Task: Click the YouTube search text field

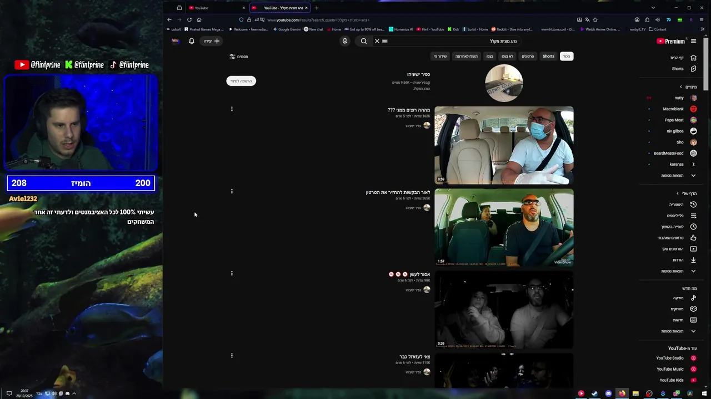Action: 450,41
